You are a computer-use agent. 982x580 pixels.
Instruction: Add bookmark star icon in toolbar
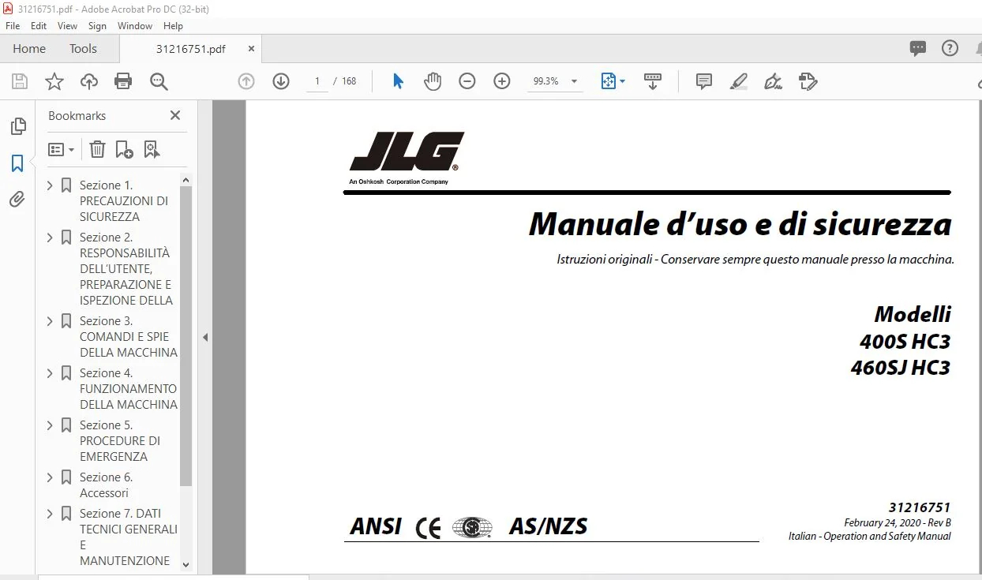54,81
